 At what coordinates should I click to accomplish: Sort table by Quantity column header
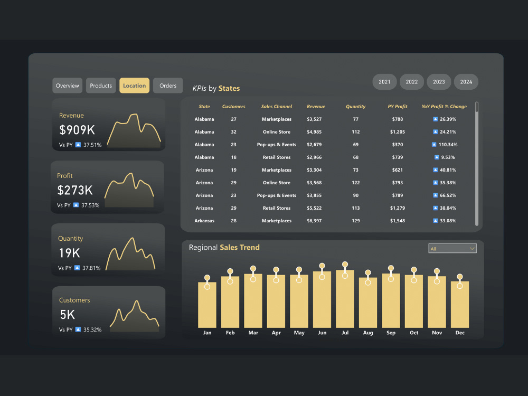pyautogui.click(x=355, y=107)
